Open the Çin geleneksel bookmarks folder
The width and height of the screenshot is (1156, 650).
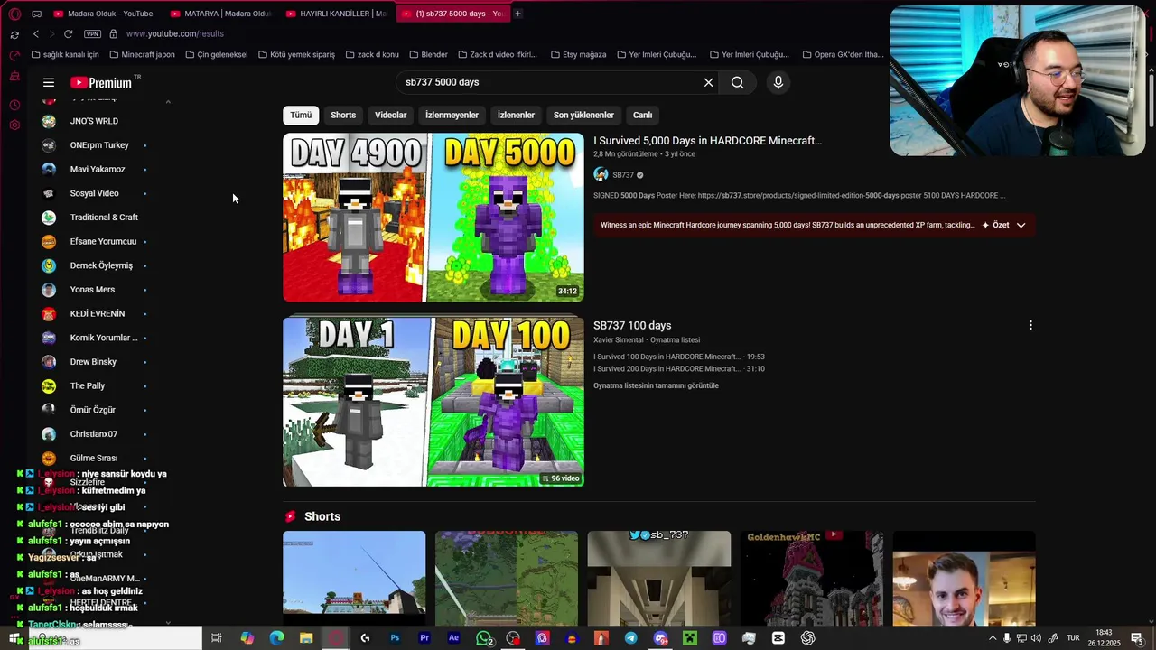tap(216, 54)
